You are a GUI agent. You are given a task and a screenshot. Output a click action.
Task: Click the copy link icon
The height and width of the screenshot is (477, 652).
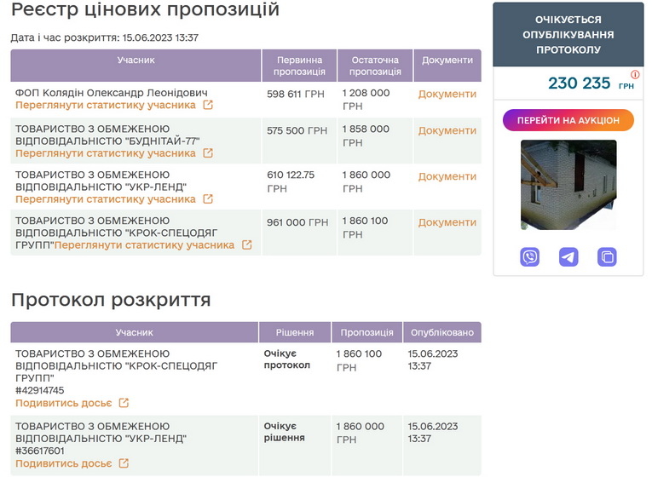click(x=607, y=256)
